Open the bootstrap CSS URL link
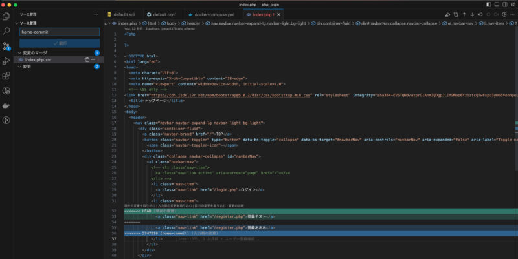 click(231, 95)
